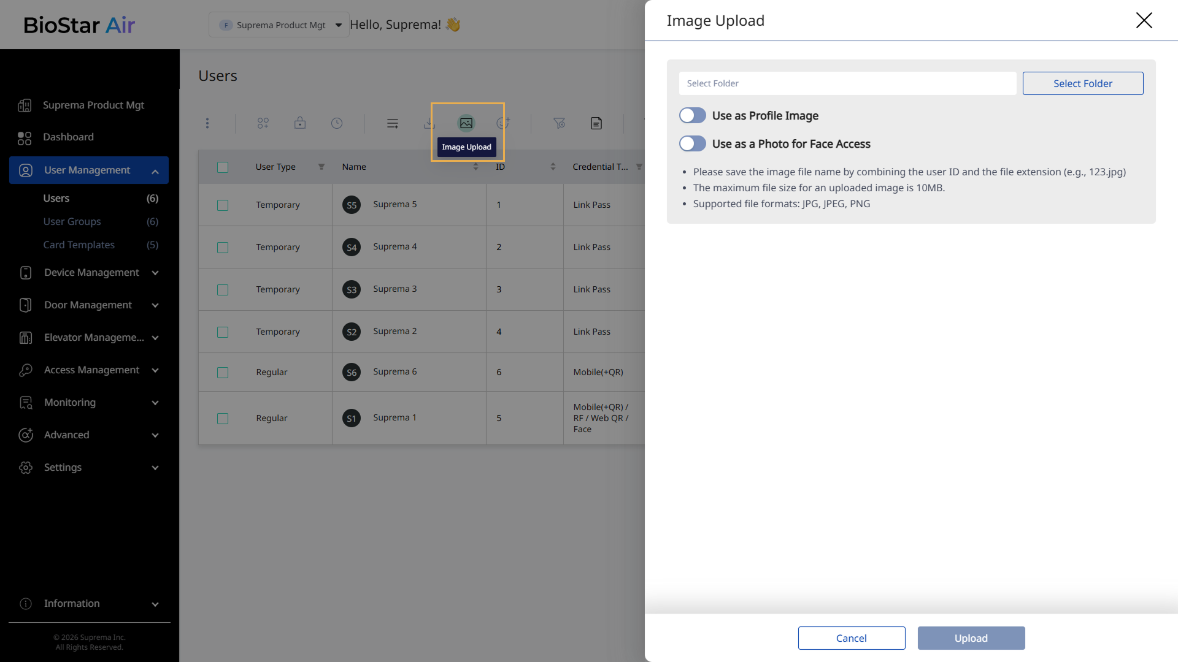Screen dimensions: 1178x662
Task: Click the Image Upload toolbar icon
Action: 466,123
